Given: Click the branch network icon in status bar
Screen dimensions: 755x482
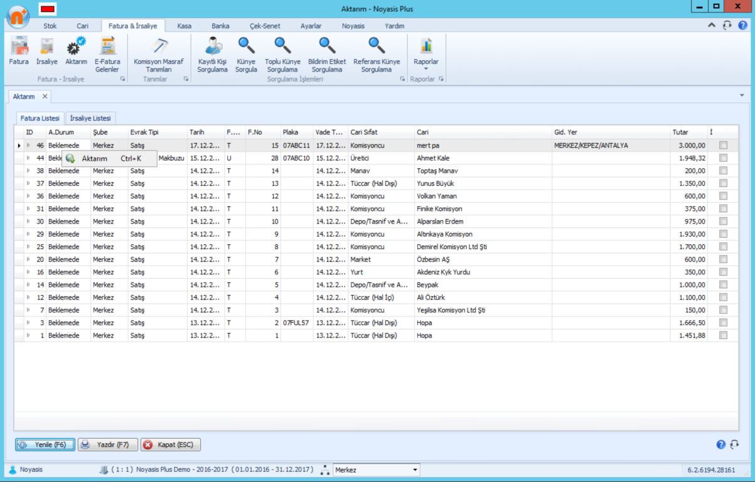Looking at the screenshot, I should pyautogui.click(x=325, y=469).
